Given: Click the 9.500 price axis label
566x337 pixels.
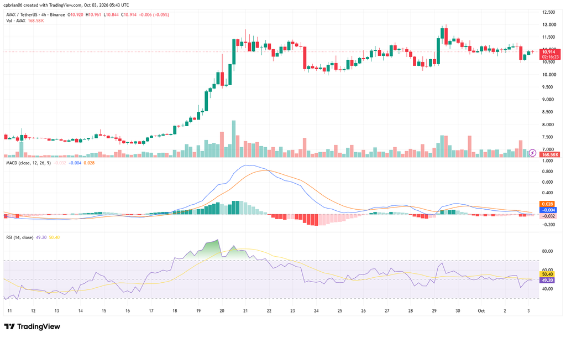Looking at the screenshot, I should click(x=549, y=87).
